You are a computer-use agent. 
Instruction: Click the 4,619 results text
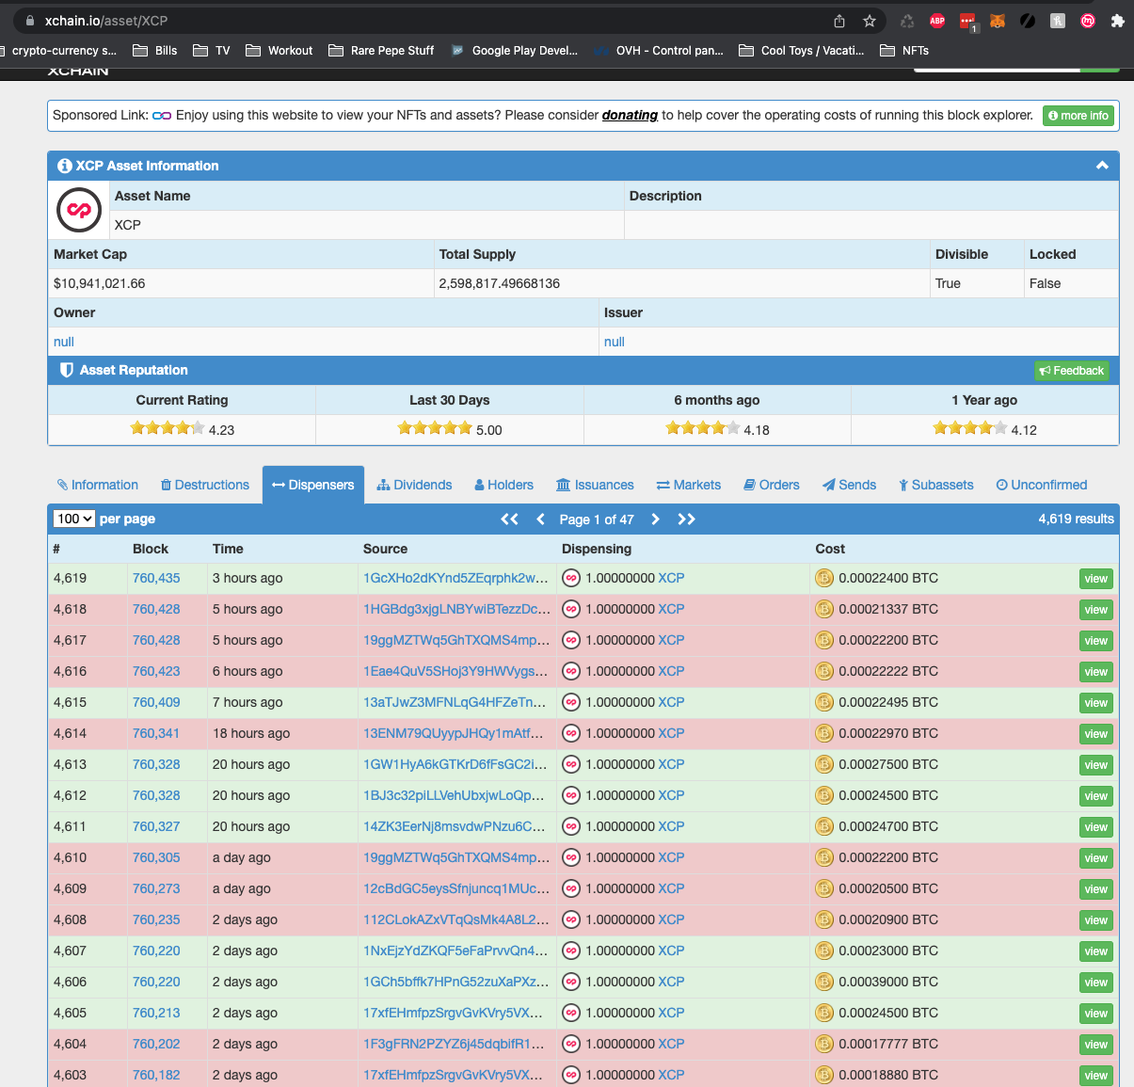click(x=1076, y=519)
